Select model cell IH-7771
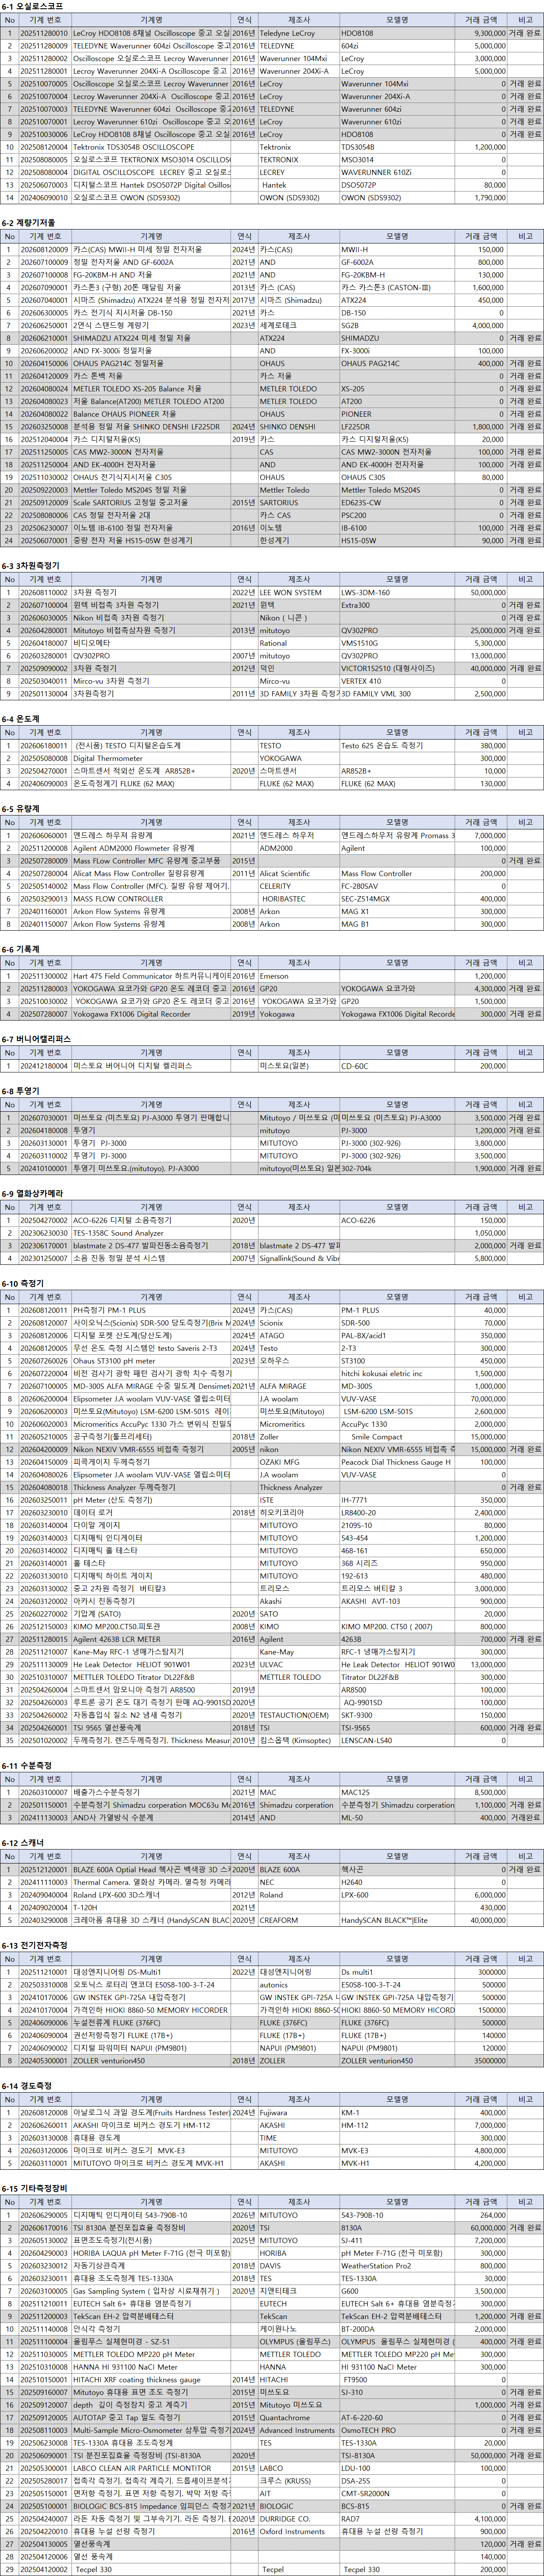Image resolution: width=544 pixels, height=2576 pixels. coord(396,1500)
